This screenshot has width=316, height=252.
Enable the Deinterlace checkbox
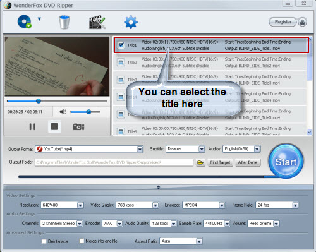pos(44,241)
